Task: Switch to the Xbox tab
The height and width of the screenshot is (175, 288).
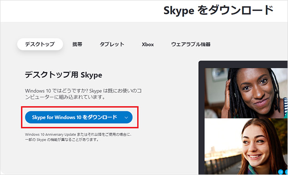Action: tap(148, 45)
